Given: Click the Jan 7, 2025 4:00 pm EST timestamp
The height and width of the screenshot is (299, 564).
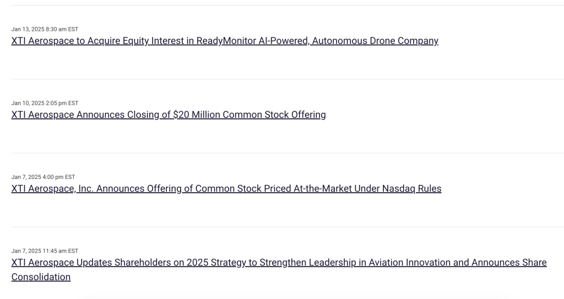Looking at the screenshot, I should (x=43, y=177).
